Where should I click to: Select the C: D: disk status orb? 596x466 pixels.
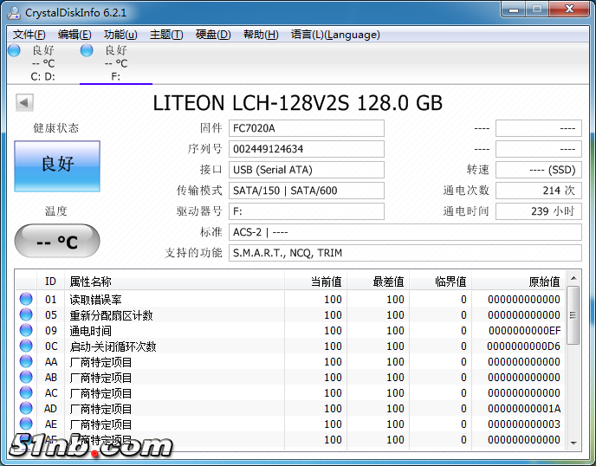coord(14,50)
